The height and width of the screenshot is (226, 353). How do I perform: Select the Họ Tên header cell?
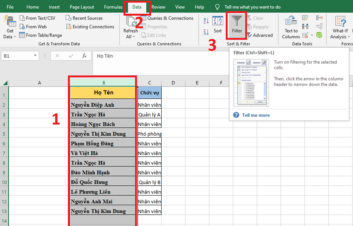103,93
